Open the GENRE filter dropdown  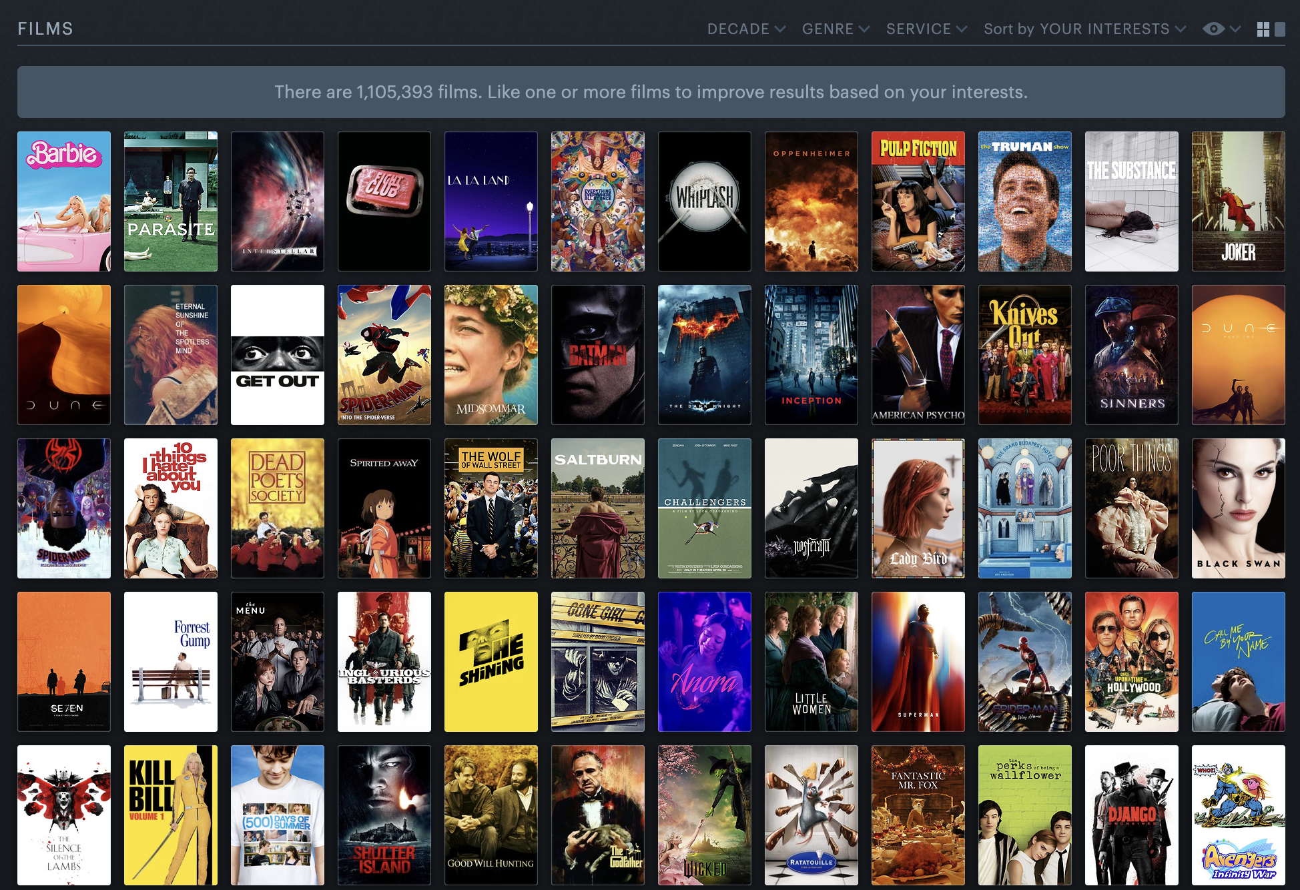(x=836, y=29)
